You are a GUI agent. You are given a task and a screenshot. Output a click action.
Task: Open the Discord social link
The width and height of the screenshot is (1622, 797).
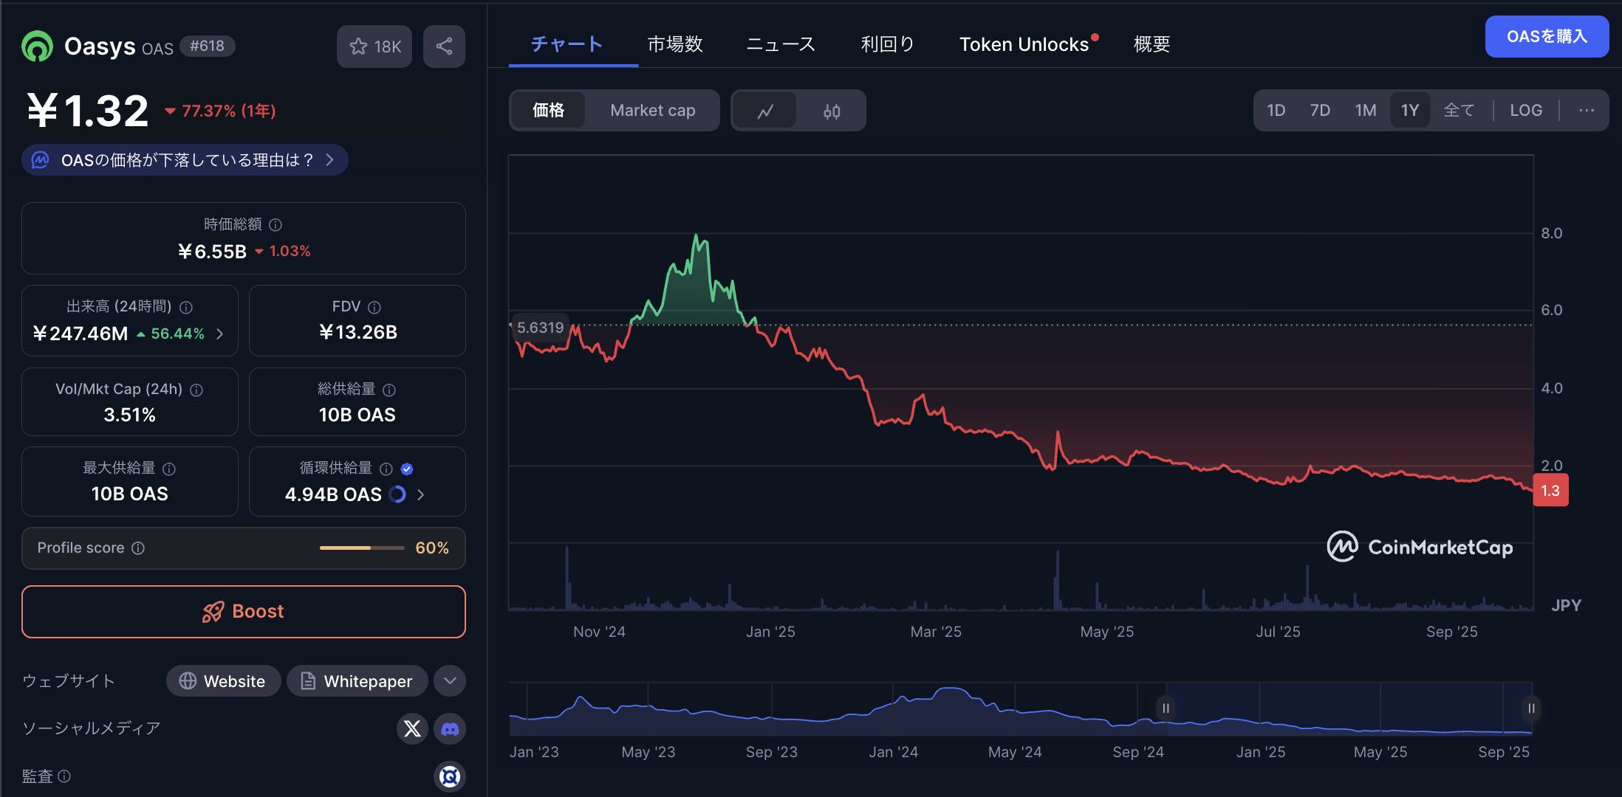click(x=450, y=729)
